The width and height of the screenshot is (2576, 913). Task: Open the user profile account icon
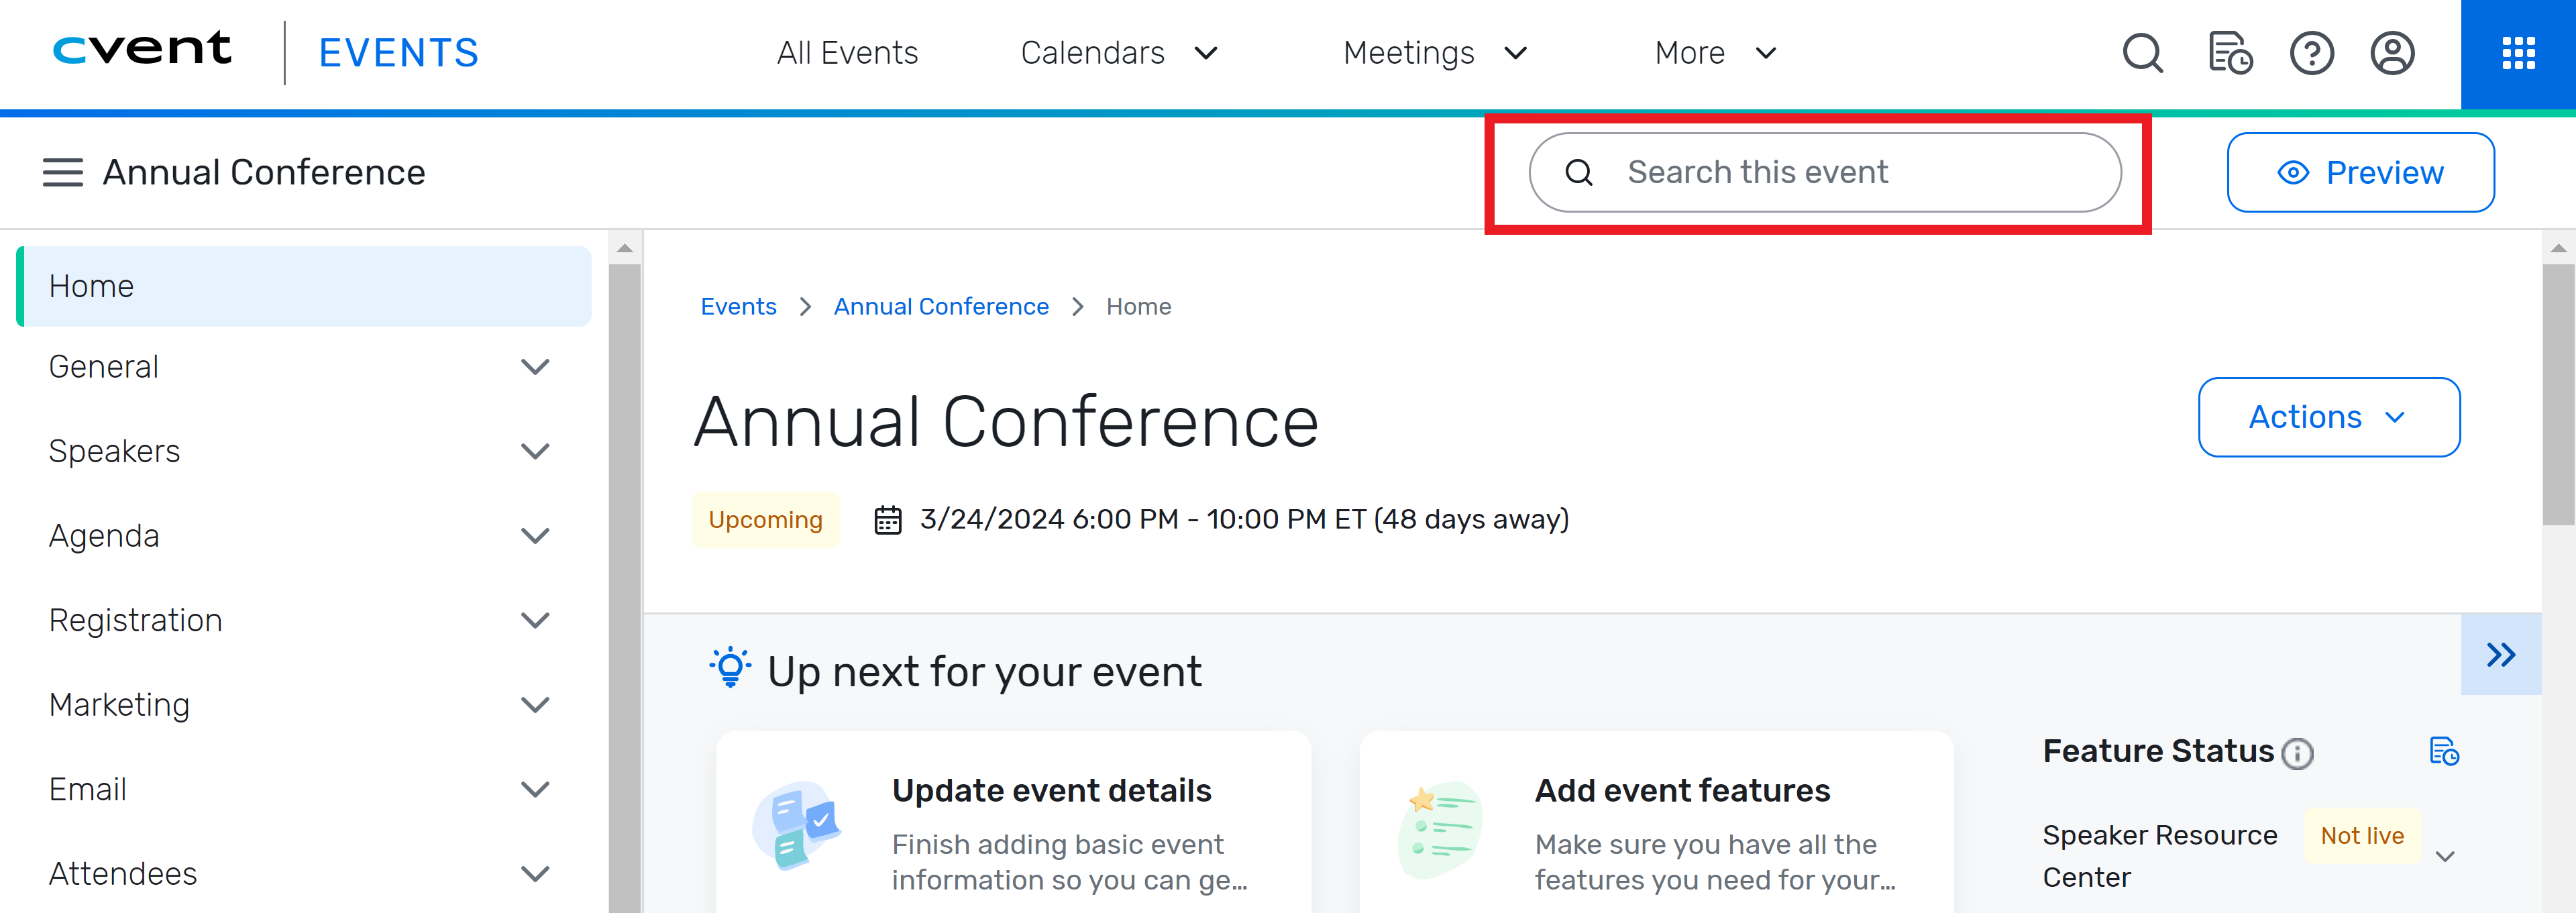point(2392,53)
